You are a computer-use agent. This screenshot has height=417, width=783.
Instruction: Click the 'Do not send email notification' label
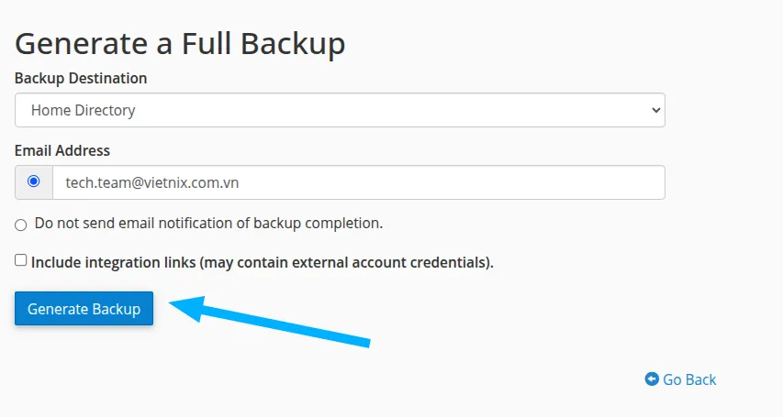click(x=208, y=223)
